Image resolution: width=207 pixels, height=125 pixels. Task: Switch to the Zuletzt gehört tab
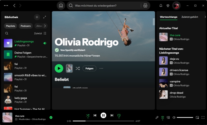click(x=190, y=17)
